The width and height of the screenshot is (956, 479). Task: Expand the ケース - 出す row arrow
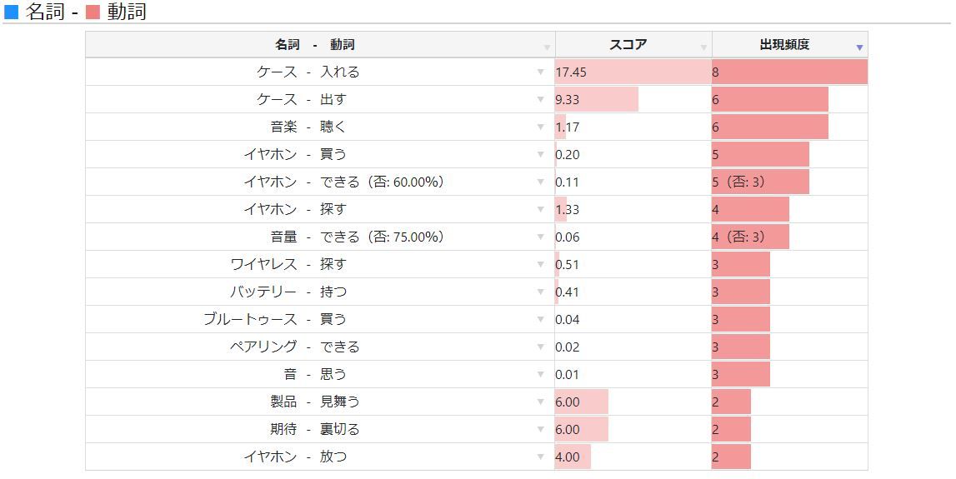(540, 100)
